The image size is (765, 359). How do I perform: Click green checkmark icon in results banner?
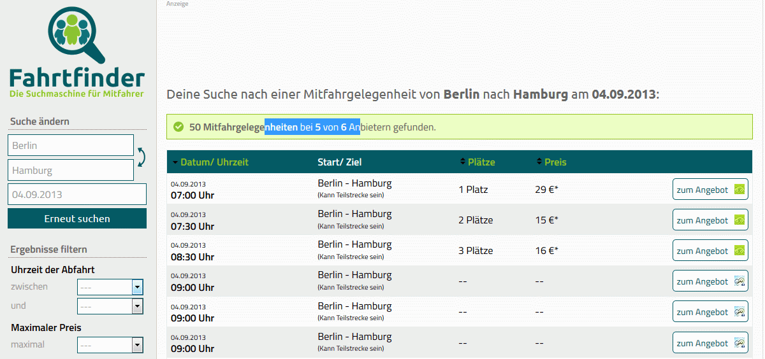pyautogui.click(x=178, y=127)
